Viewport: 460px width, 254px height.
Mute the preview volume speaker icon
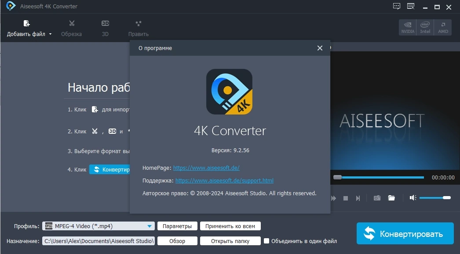tap(413, 198)
